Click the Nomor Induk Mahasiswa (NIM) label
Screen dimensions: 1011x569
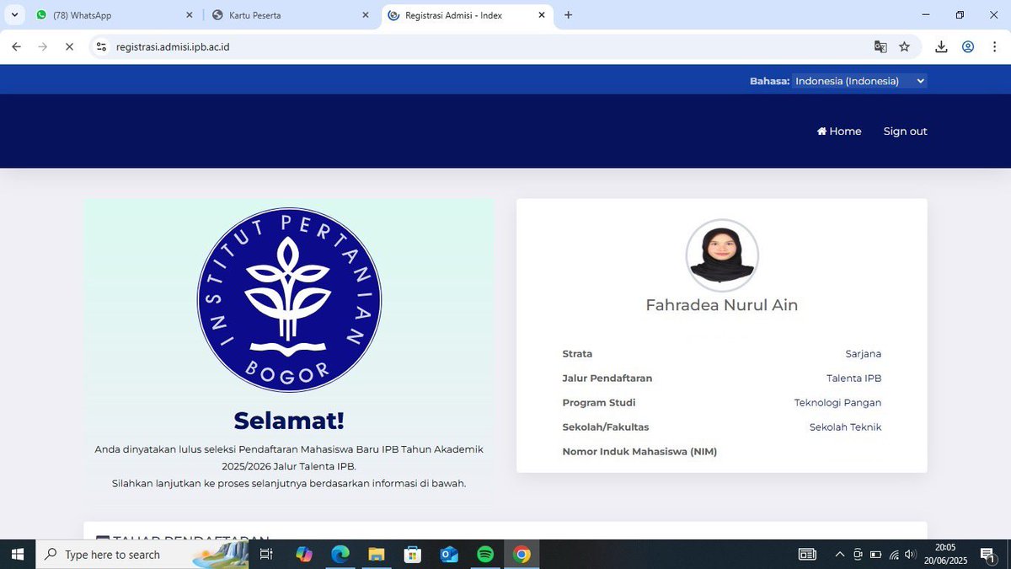[639, 452]
